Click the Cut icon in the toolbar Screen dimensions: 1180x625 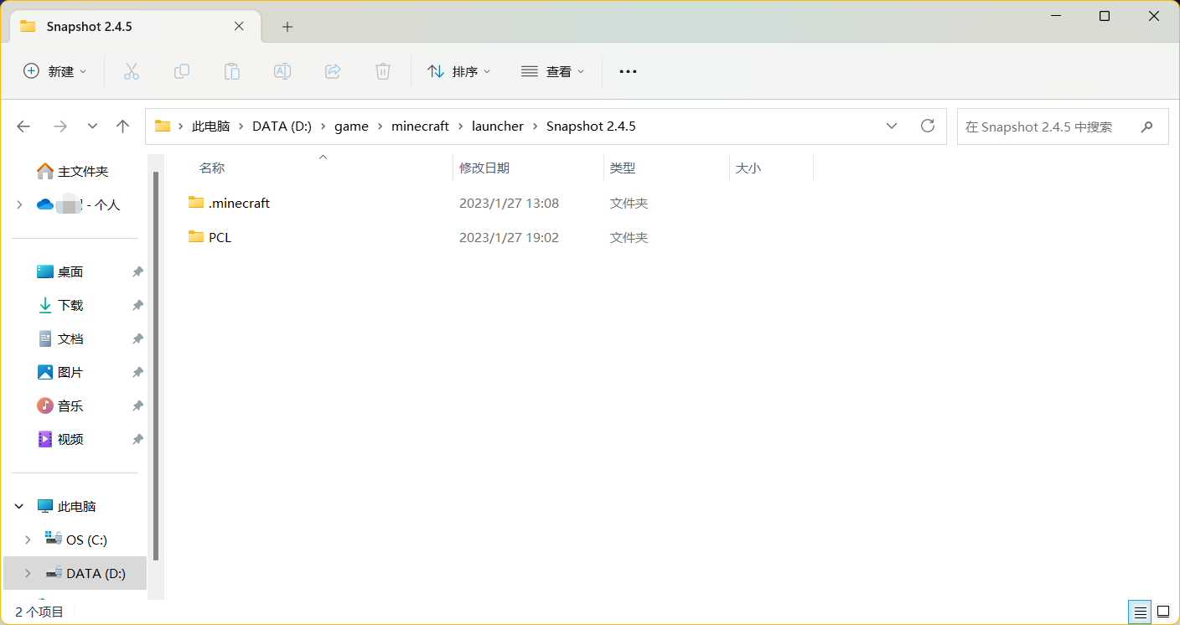coord(132,71)
